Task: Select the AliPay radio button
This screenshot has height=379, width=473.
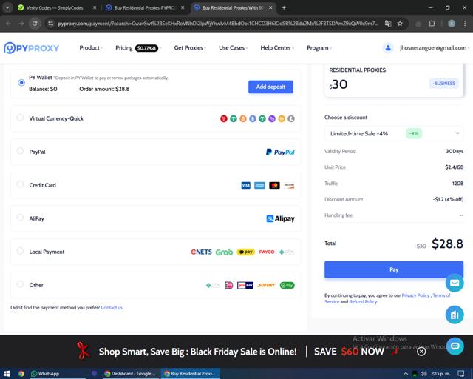Action: click(x=20, y=218)
